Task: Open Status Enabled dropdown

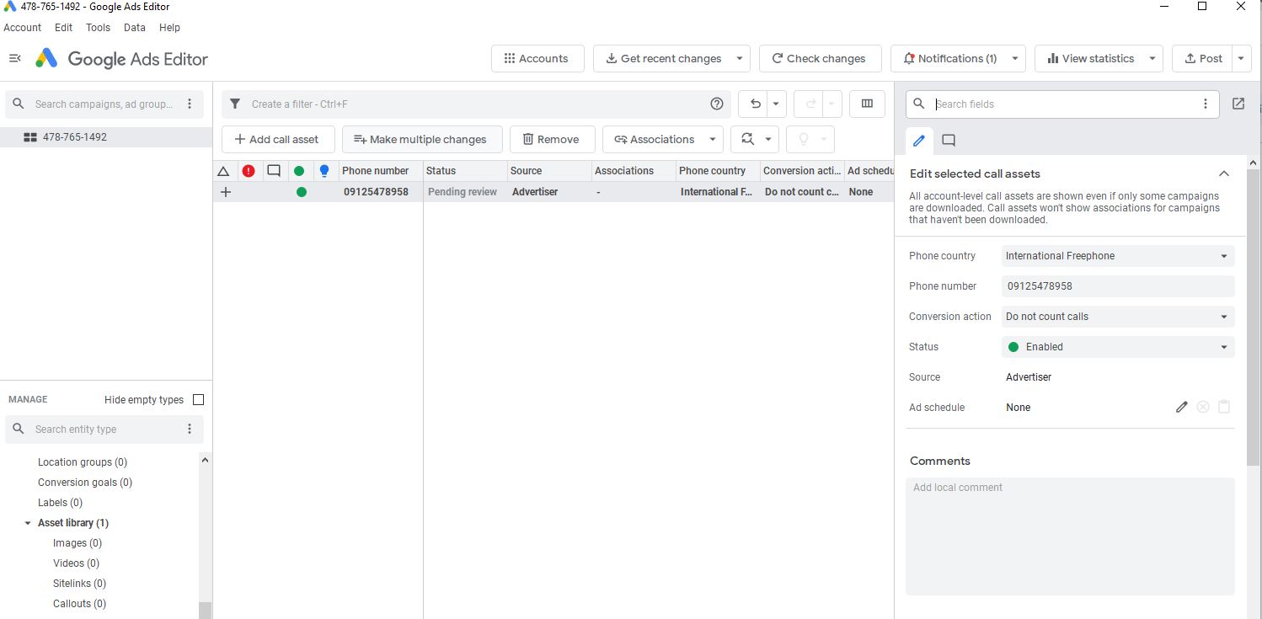Action: coord(1118,347)
